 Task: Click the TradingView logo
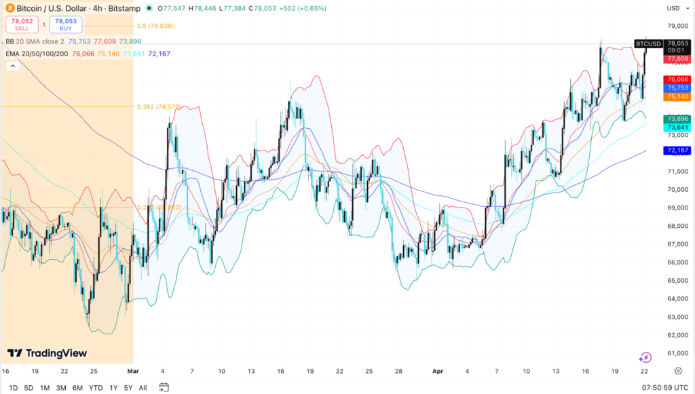[x=47, y=353]
